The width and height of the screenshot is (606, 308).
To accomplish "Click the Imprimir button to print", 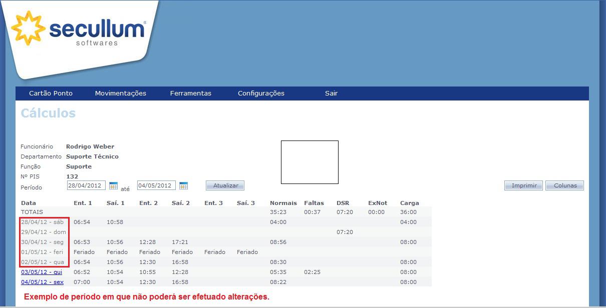I will (x=523, y=185).
